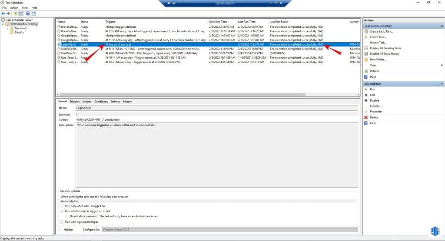Click the Create Task icon in Actions pane
Viewport: 445px width, 241px height.
(x=366, y=37)
